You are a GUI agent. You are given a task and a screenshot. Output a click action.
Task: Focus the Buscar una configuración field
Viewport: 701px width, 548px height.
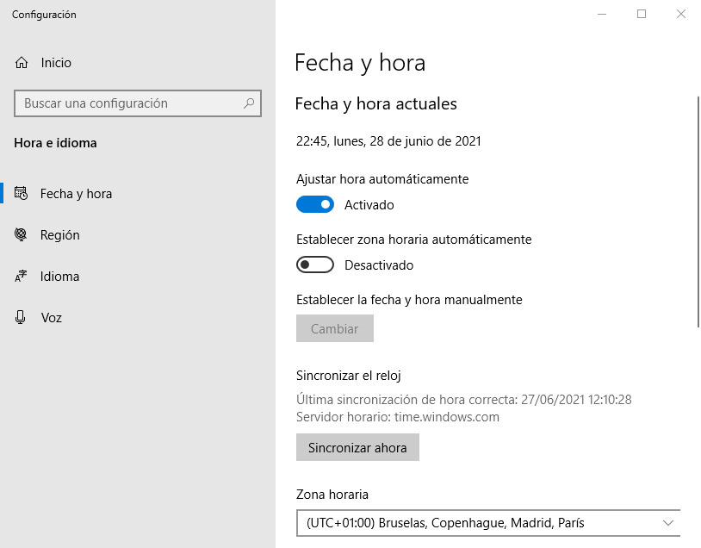(129, 103)
